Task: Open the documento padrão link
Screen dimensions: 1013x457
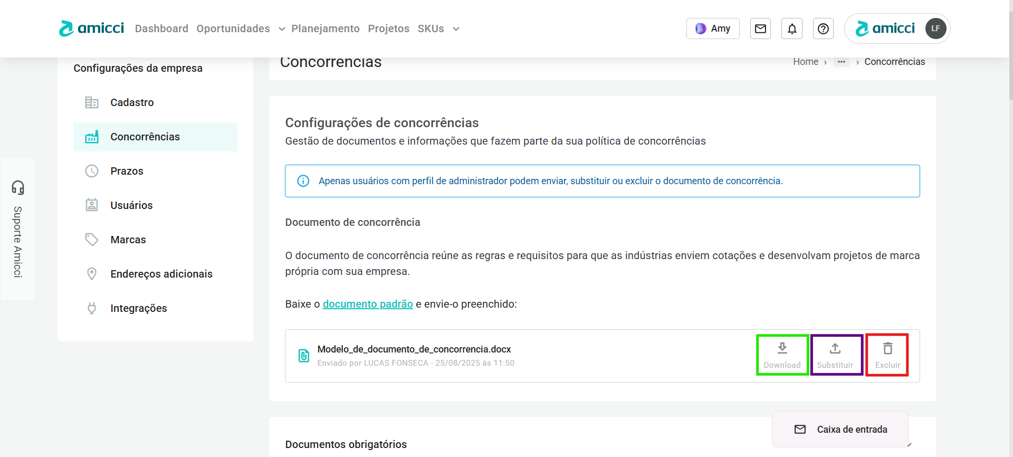Action: point(368,304)
